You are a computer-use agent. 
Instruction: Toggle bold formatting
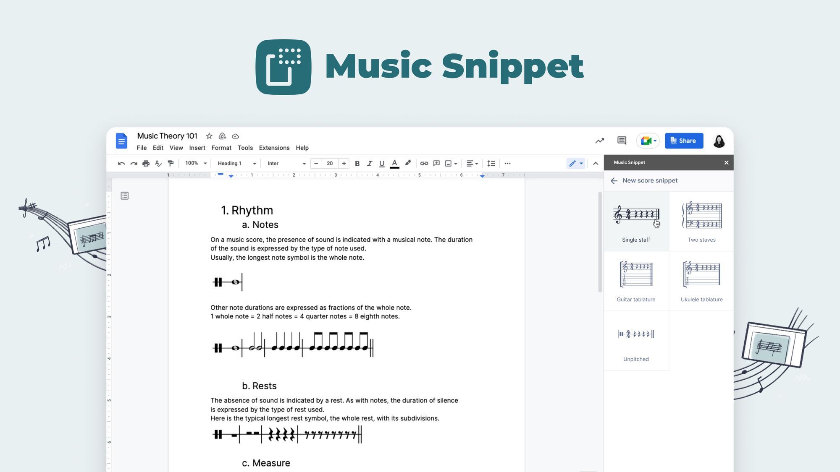[x=357, y=163]
